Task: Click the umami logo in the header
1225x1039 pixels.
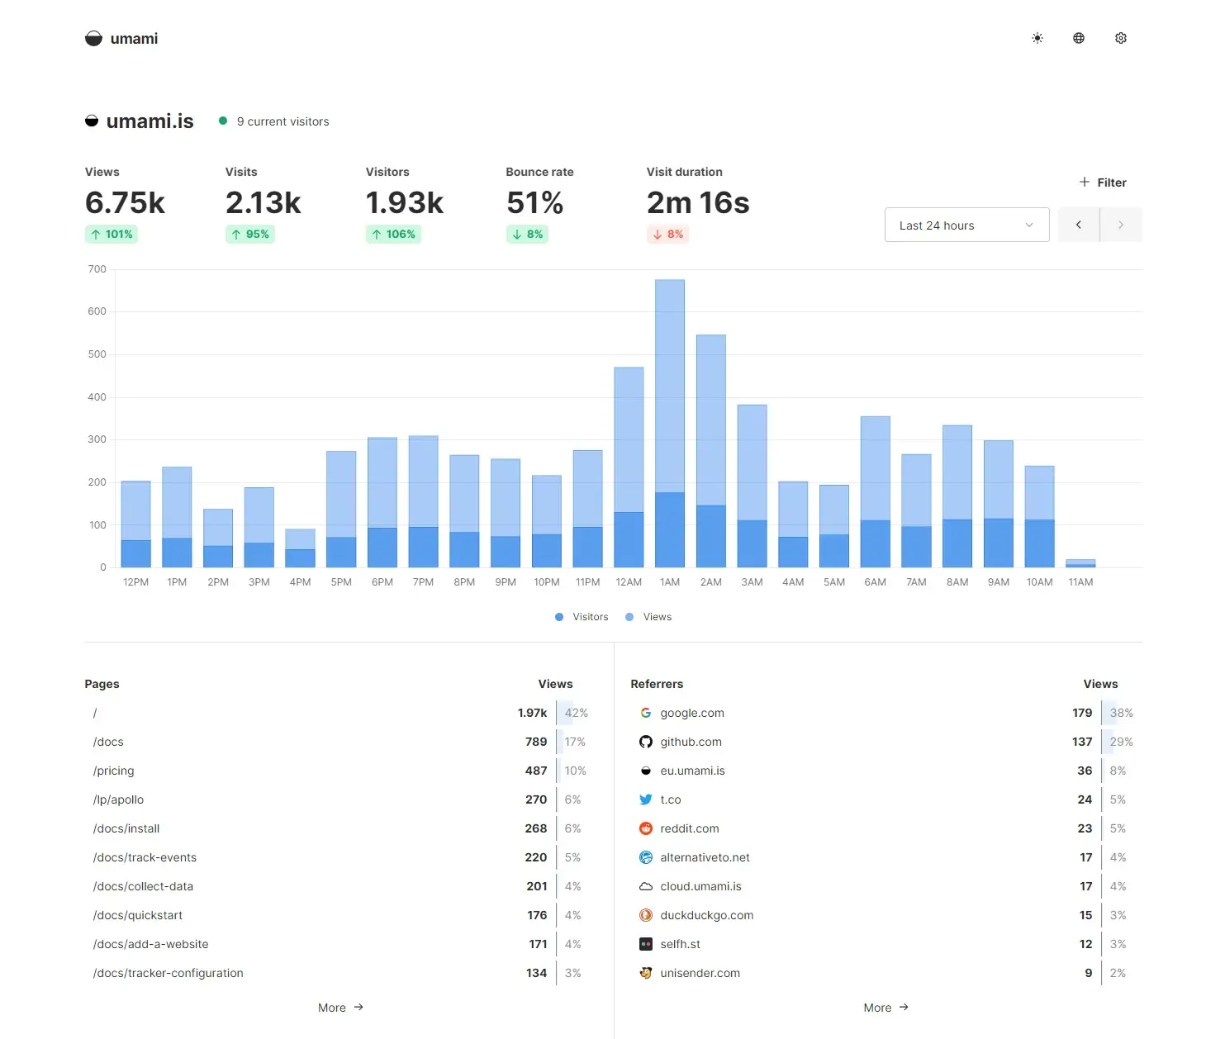Action: pos(93,38)
